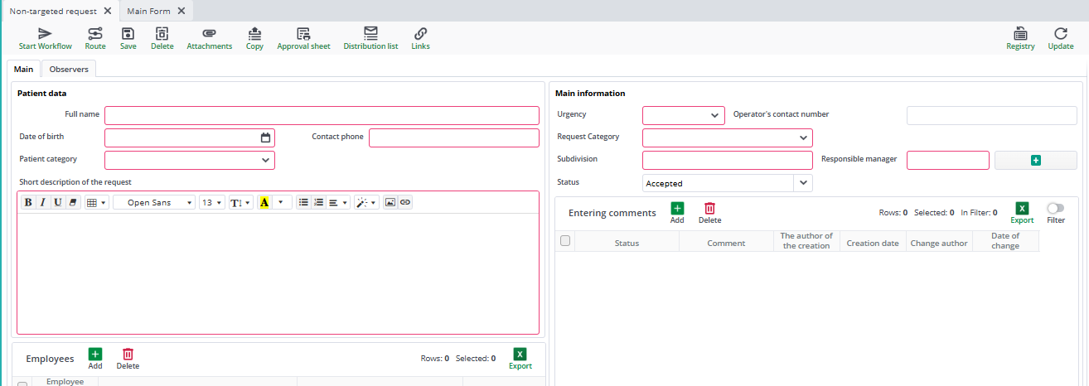The width and height of the screenshot is (1089, 386).
Task: Toggle the Filter switch on comments
Action: pos(1055,209)
